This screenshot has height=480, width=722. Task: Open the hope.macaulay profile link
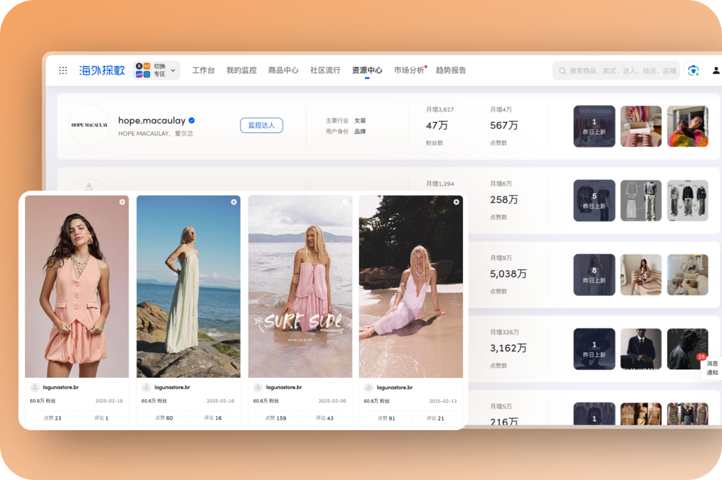pos(152,121)
